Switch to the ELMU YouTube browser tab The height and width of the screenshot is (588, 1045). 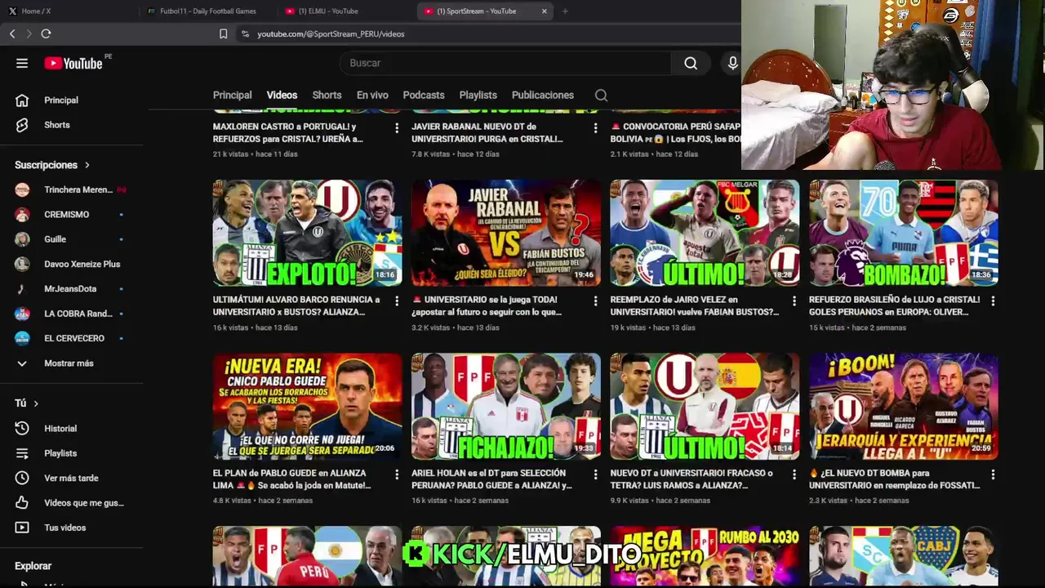point(346,11)
